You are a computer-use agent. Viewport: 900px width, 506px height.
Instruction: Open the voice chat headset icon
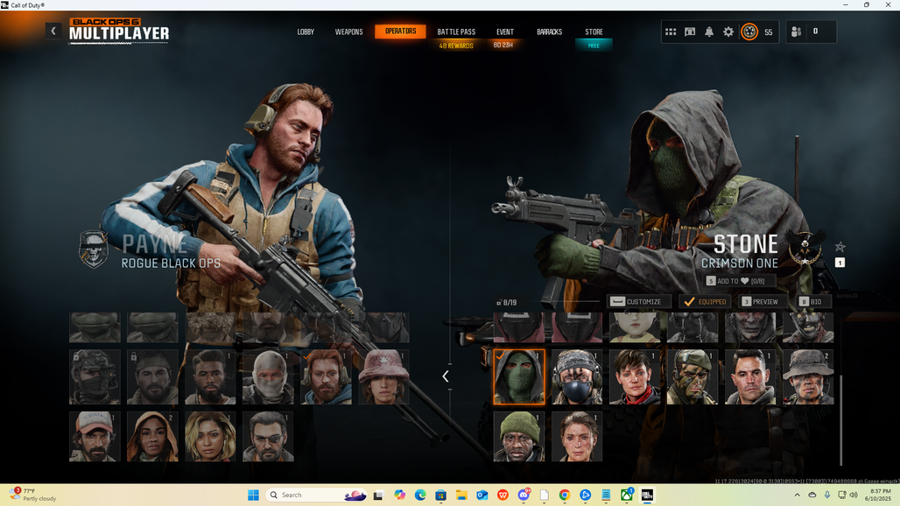pos(690,32)
